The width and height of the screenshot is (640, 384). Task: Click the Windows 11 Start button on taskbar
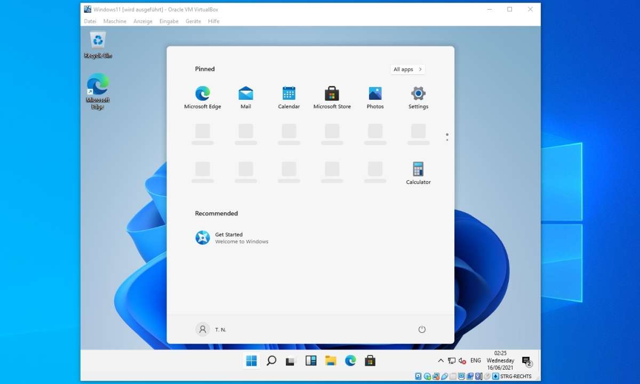click(x=251, y=361)
